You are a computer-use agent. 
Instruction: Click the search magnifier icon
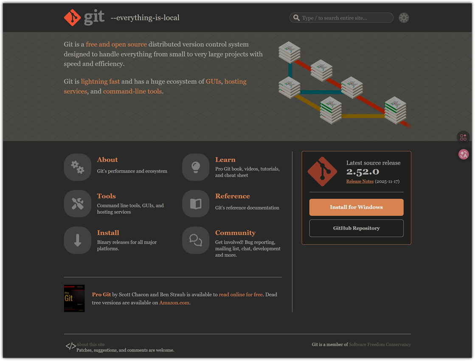[x=296, y=18]
